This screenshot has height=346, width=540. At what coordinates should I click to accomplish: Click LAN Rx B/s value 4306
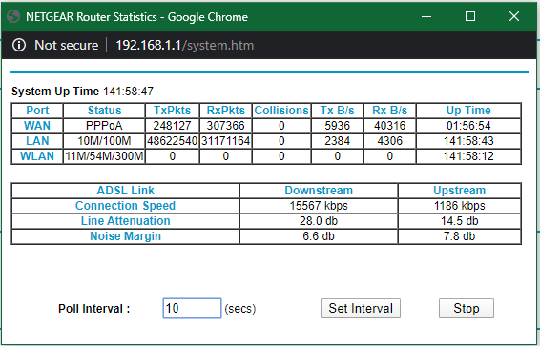(390, 141)
